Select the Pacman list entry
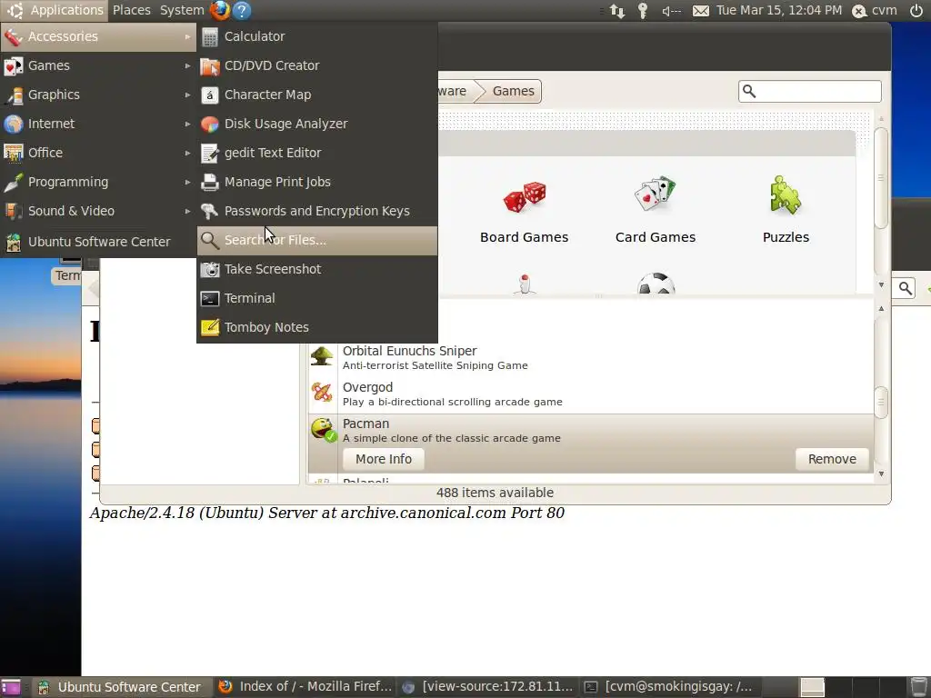Viewport: 931px width, 698px height. (x=591, y=444)
